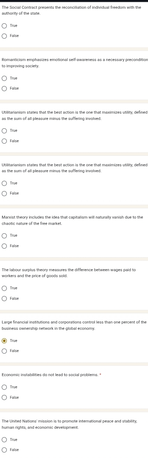Choose False for United Nations' mission statement
The image size is (148, 458).
pos(5,450)
